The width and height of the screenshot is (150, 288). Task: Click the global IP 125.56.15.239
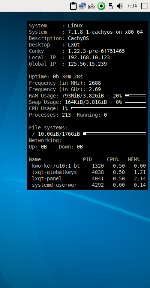87,64
